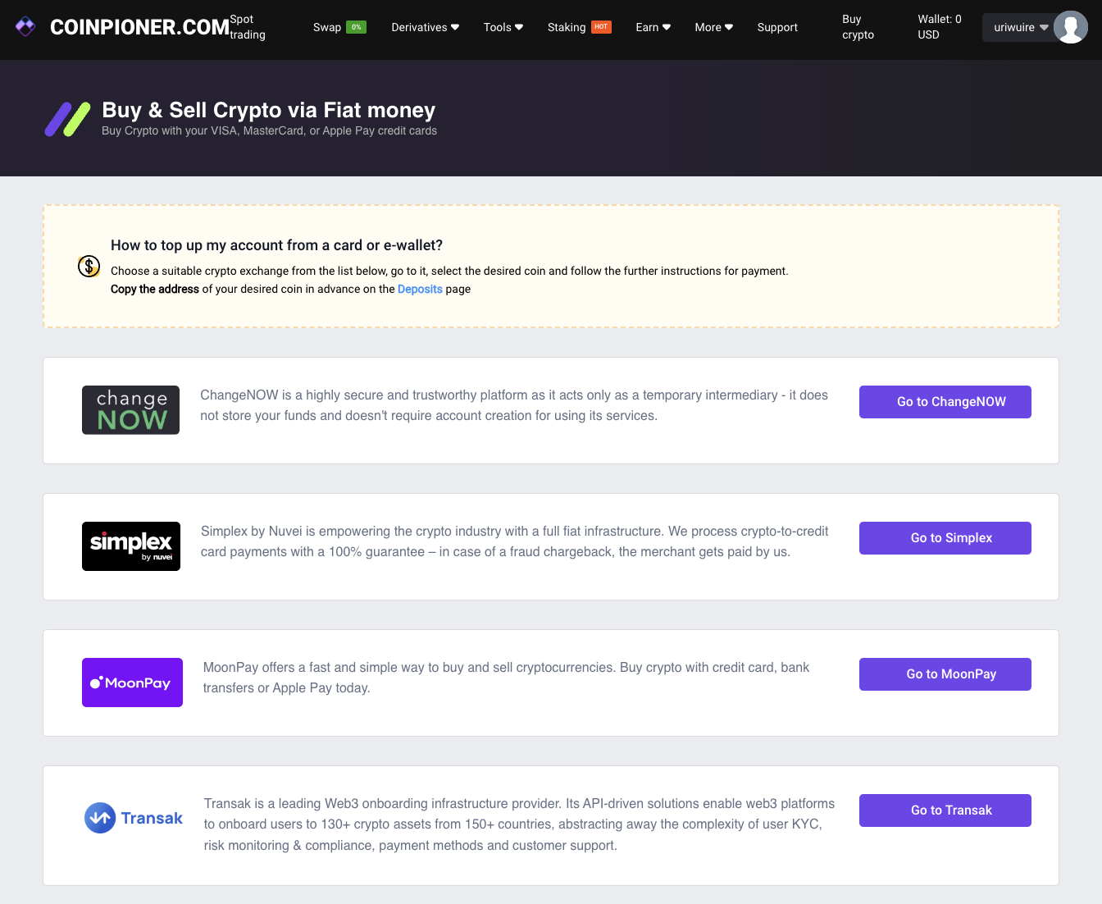Click the Transak logo
1102x904 pixels.
[x=134, y=818]
